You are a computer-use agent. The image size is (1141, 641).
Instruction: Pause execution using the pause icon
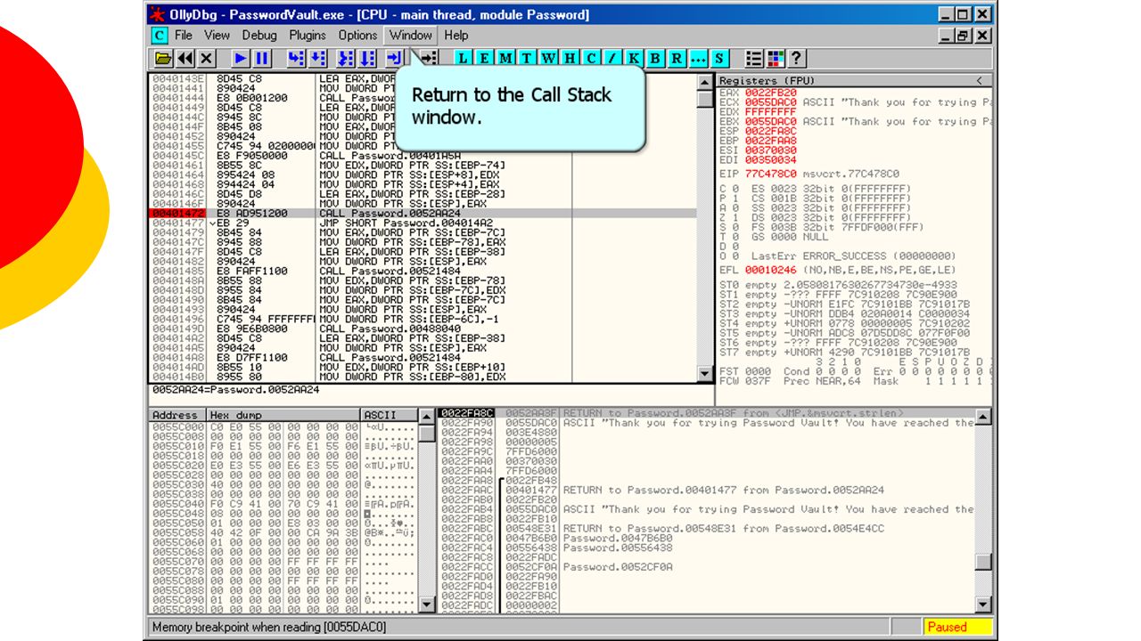click(262, 58)
